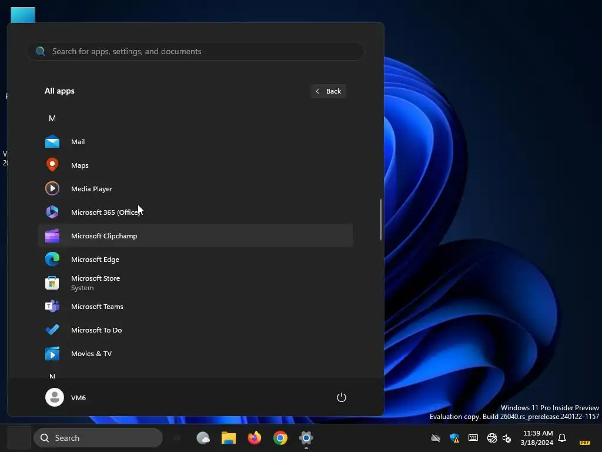
Task: Open the VM6 user avatar
Action: pyautogui.click(x=55, y=397)
